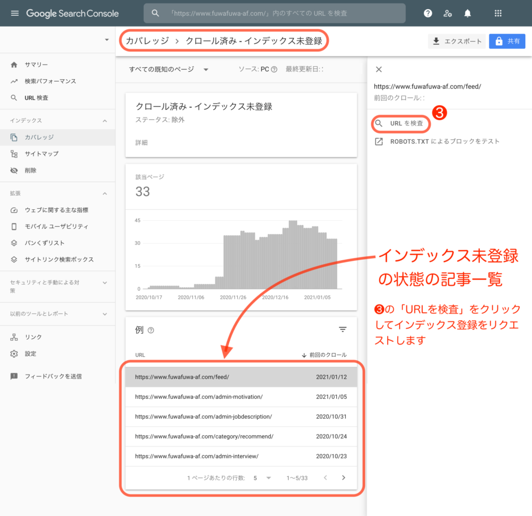Image resolution: width=532 pixels, height=516 pixels.
Task: Click the search magnifier in URL bar
Action: click(155, 13)
